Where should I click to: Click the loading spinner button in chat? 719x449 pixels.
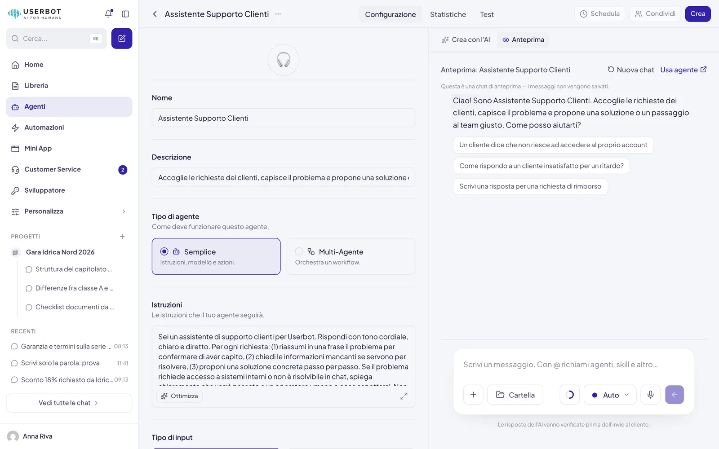(x=569, y=395)
